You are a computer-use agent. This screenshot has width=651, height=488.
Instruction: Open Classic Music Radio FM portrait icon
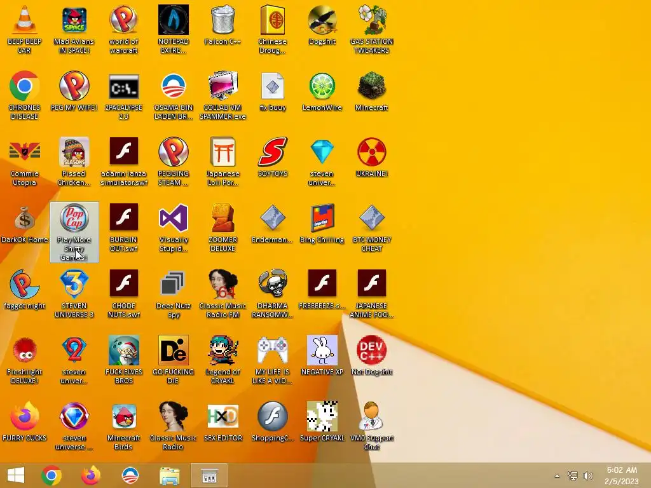(223, 284)
